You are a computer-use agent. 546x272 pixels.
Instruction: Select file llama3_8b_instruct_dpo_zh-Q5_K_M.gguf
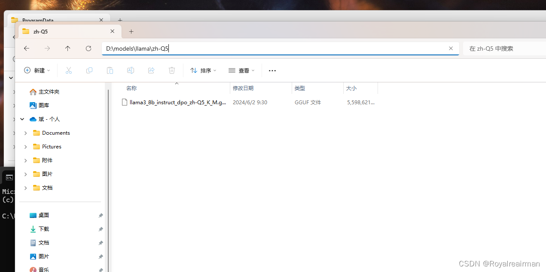click(x=178, y=103)
